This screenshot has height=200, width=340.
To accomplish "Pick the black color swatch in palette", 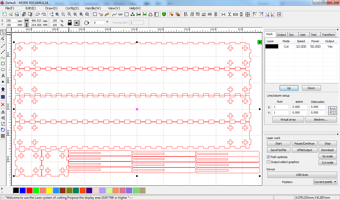I will [16, 190].
